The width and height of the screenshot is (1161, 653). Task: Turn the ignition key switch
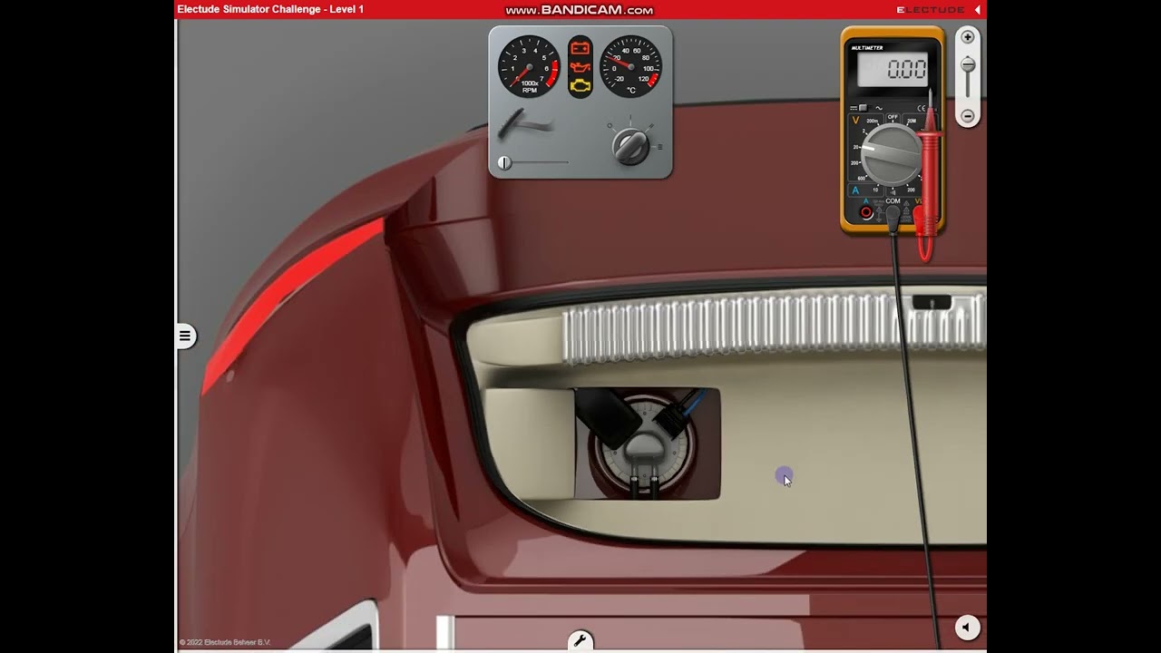click(630, 145)
